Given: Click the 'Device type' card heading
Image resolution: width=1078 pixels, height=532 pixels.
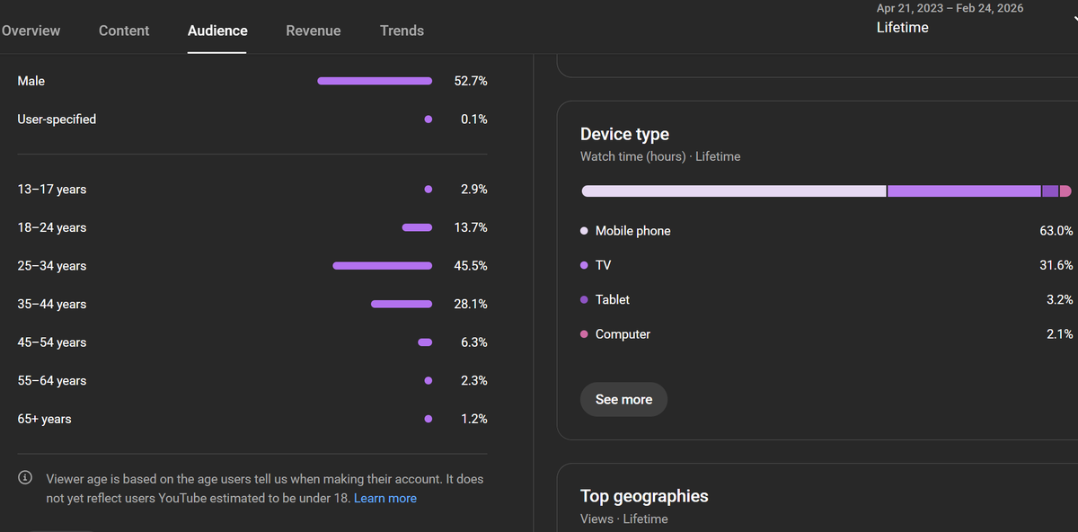Looking at the screenshot, I should click(624, 134).
